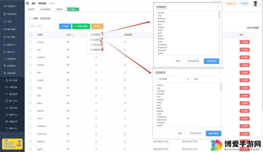Tick the select-all checkbox in the table header

31,35
